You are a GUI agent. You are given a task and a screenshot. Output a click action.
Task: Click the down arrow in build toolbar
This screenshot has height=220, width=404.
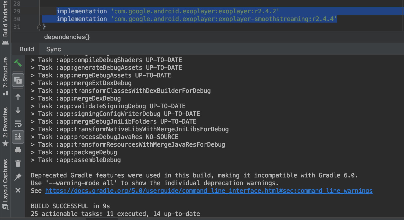18,110
